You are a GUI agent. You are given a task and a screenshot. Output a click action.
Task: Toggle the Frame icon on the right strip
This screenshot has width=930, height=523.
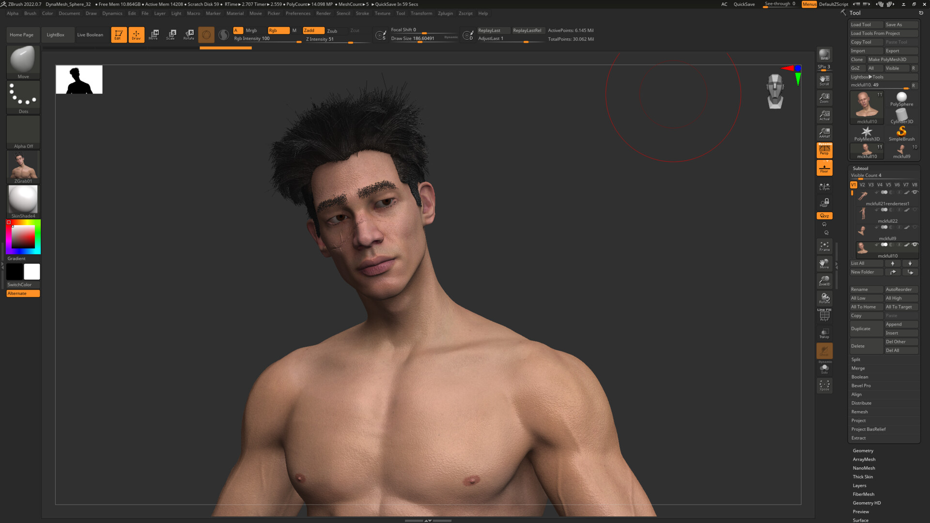pyautogui.click(x=824, y=246)
